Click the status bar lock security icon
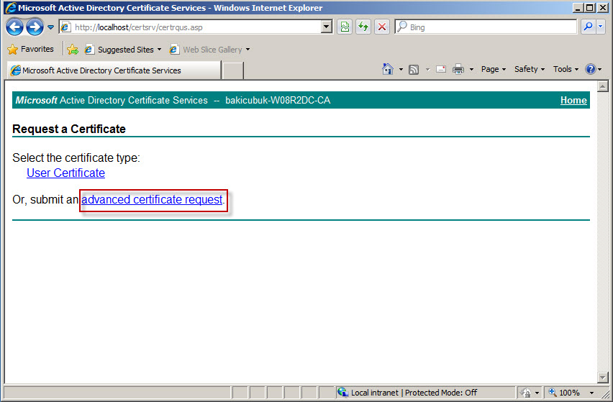This screenshot has height=402, width=613. pyautogui.click(x=526, y=392)
